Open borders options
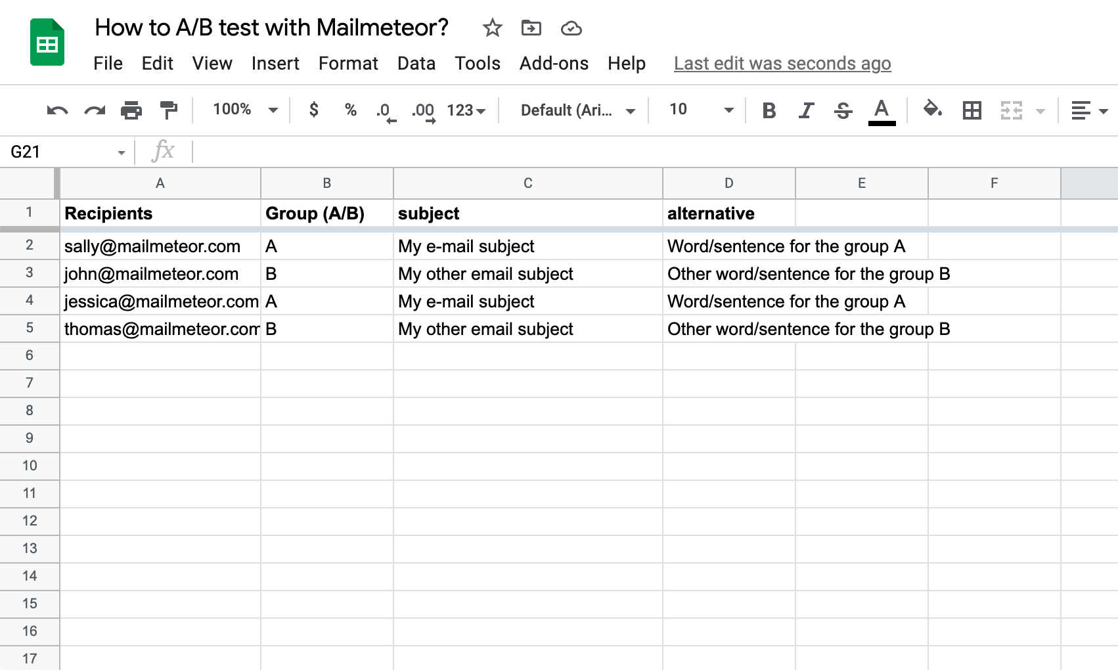The width and height of the screenshot is (1118, 670). pos(972,110)
